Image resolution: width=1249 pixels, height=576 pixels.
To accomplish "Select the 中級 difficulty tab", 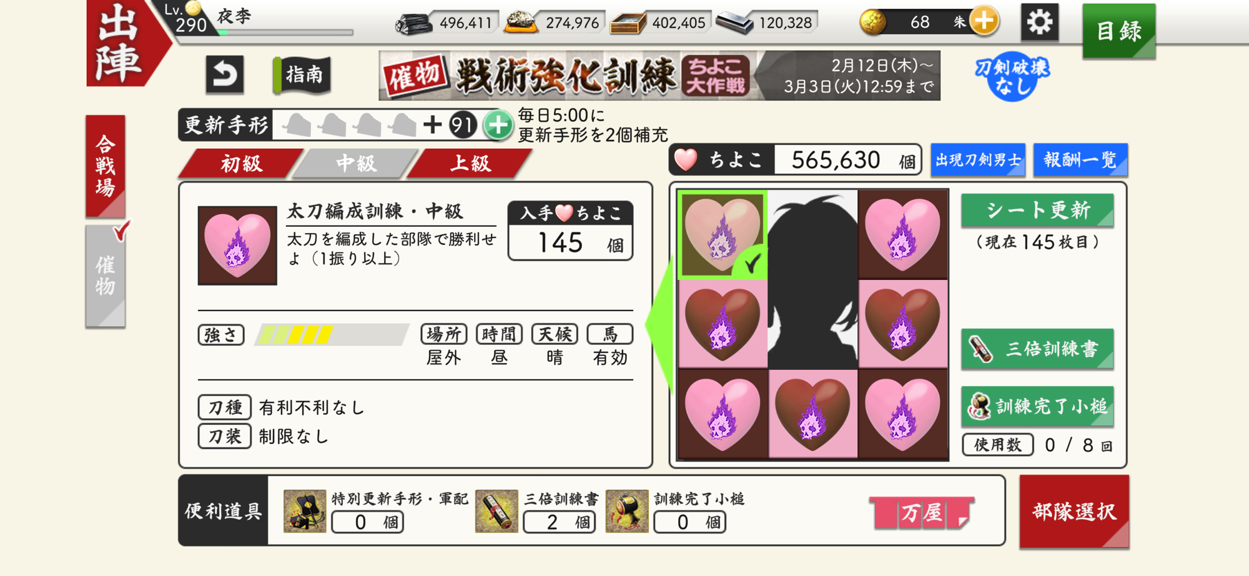I will (356, 164).
